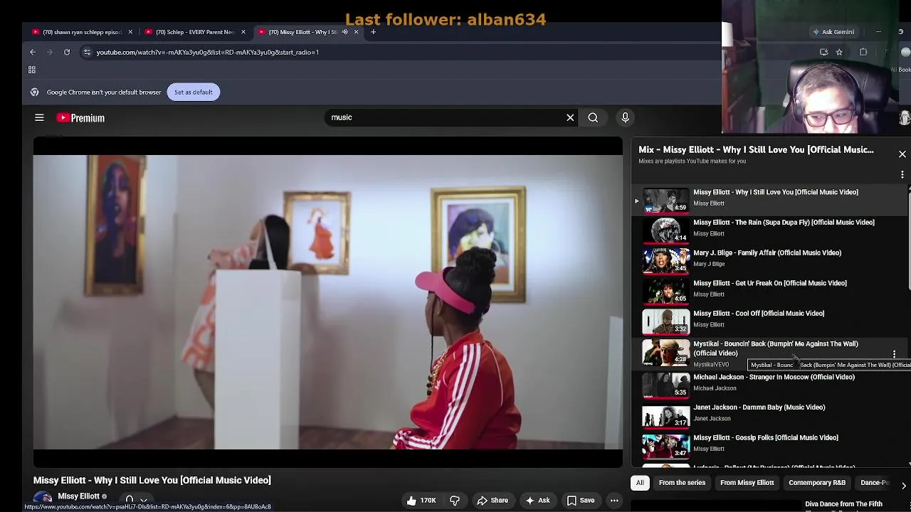Reload the page in Chrome
Viewport: 911px width, 512px height.
(67, 52)
